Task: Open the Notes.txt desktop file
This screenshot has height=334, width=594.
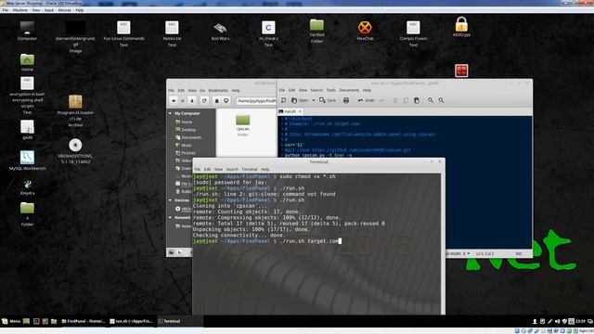Action: pyautogui.click(x=172, y=33)
